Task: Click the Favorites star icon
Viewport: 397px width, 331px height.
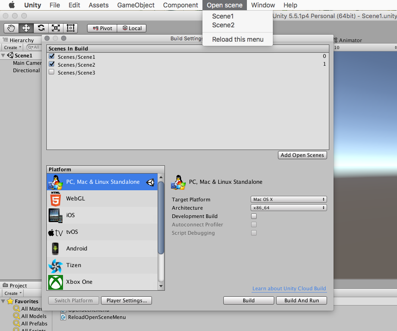Action: click(x=10, y=301)
